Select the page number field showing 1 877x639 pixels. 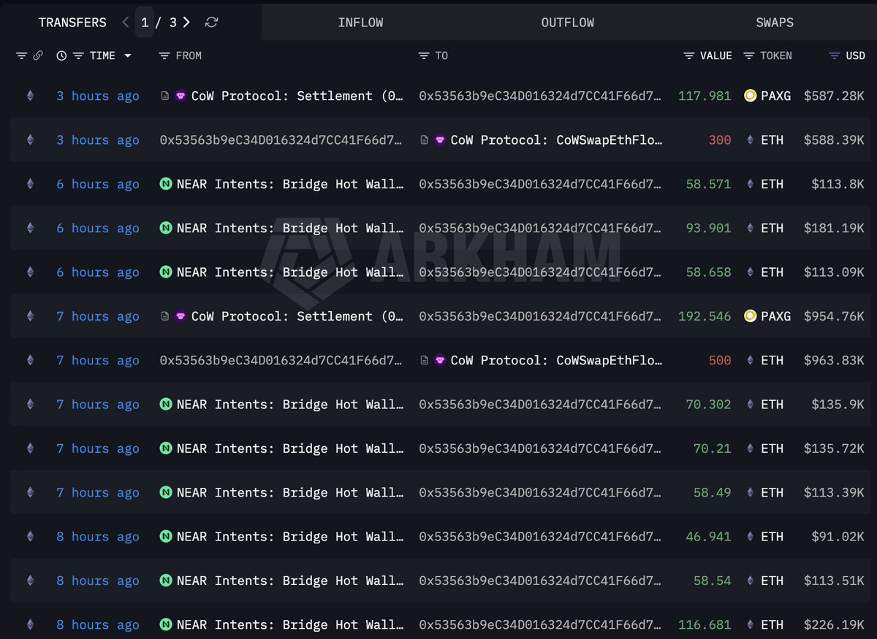pos(145,23)
